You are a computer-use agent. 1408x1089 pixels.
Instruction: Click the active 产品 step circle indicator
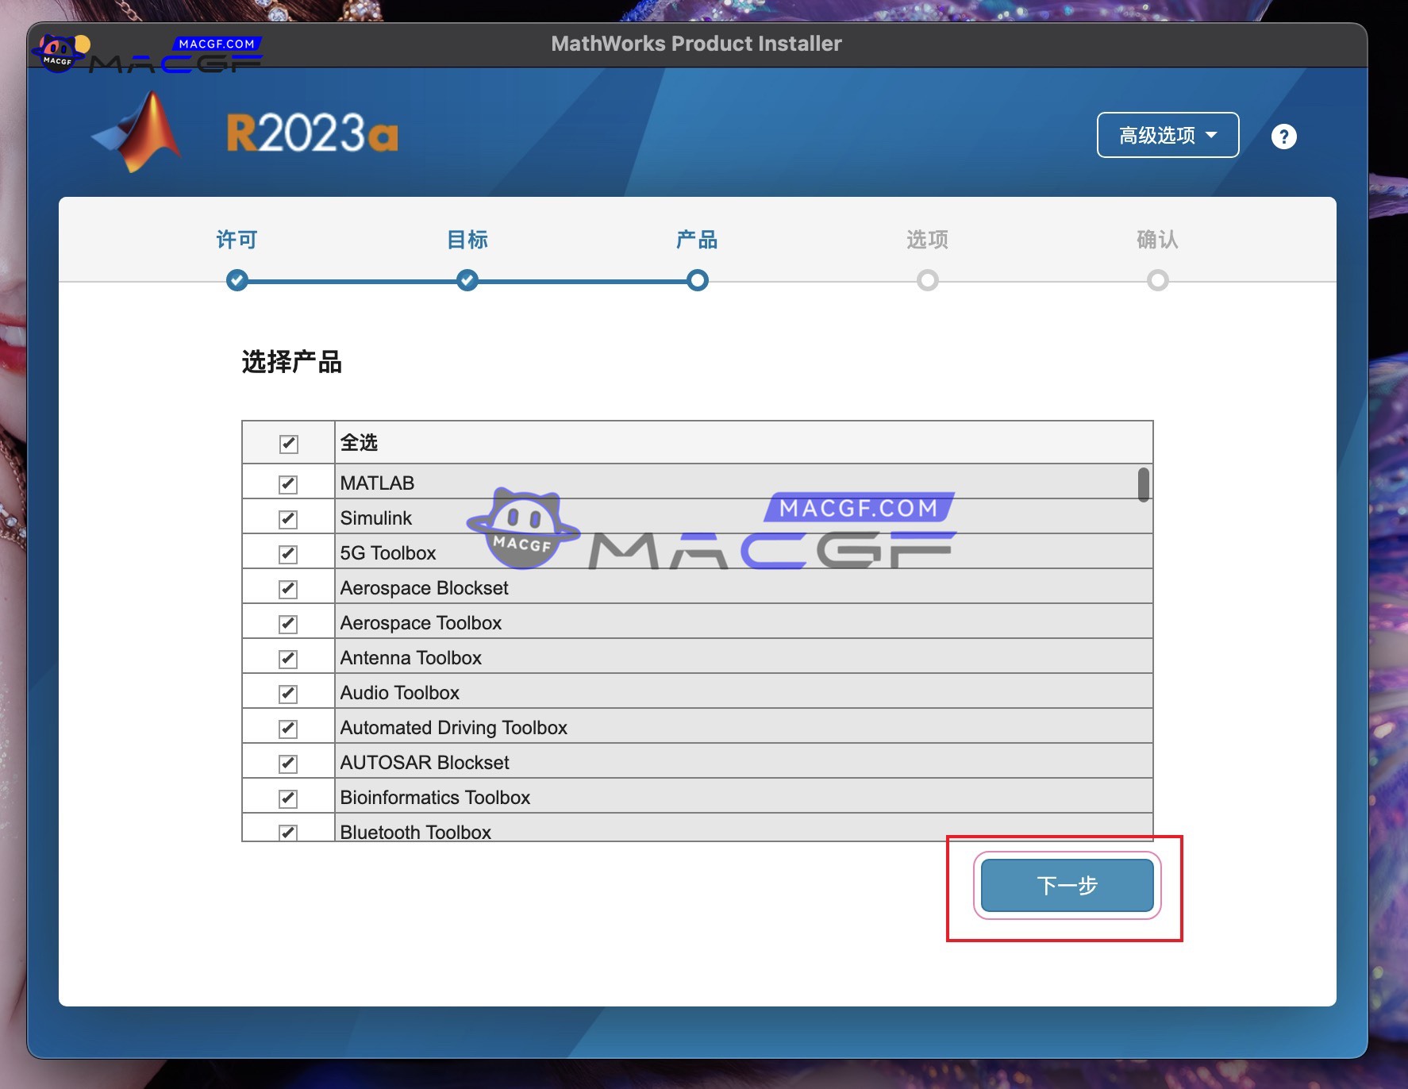coord(697,280)
